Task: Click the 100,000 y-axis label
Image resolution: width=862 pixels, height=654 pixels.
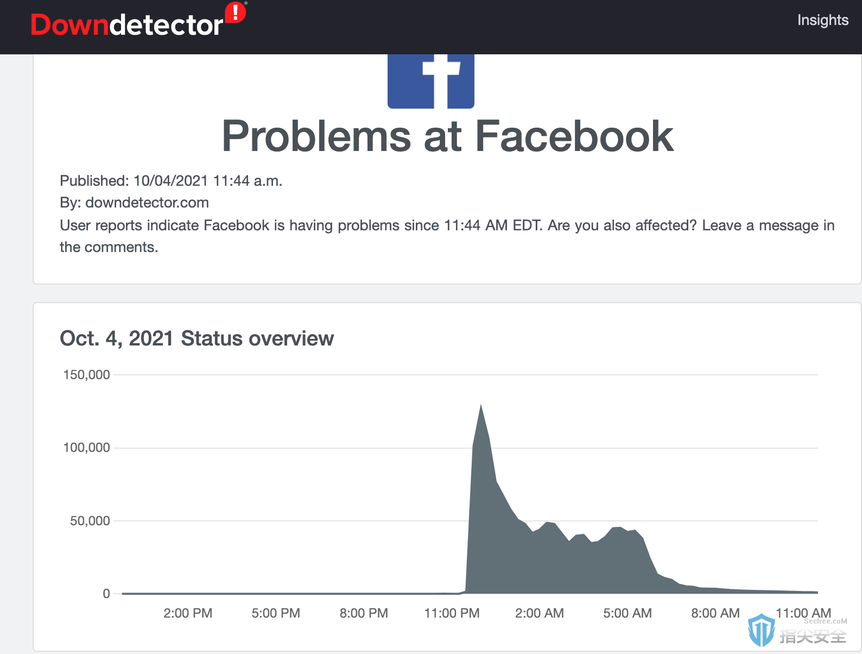Action: click(x=87, y=448)
